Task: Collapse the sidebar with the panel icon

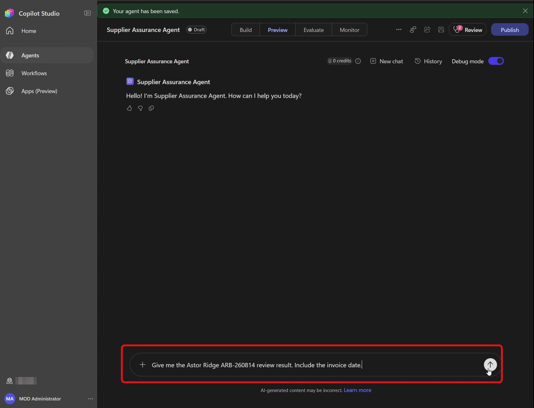Action: click(x=87, y=13)
